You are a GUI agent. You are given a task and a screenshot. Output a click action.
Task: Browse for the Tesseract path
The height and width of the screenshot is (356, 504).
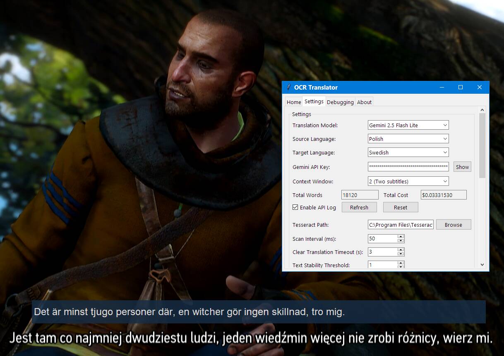point(454,225)
